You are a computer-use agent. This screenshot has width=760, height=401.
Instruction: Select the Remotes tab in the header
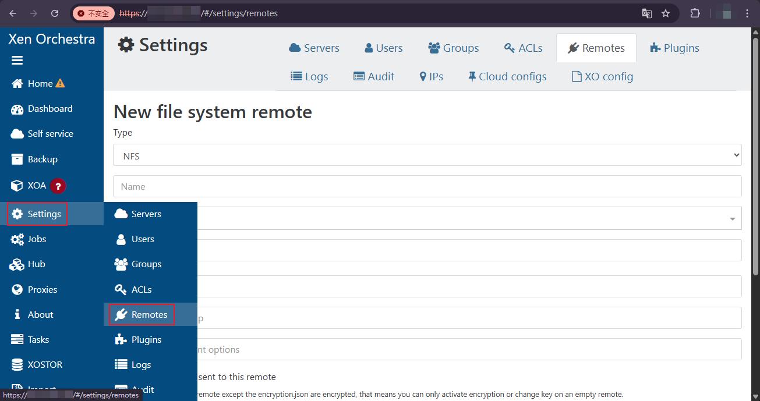[596, 48]
